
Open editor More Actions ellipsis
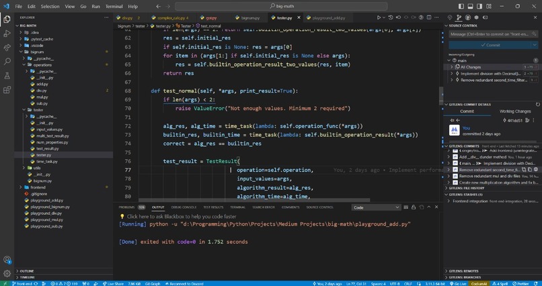point(436,17)
